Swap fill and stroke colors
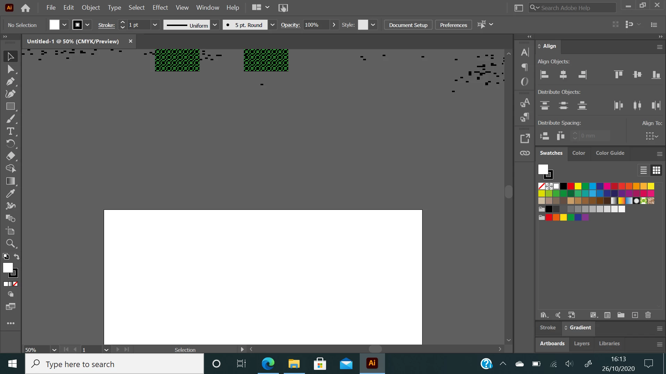The image size is (666, 374). tap(17, 257)
